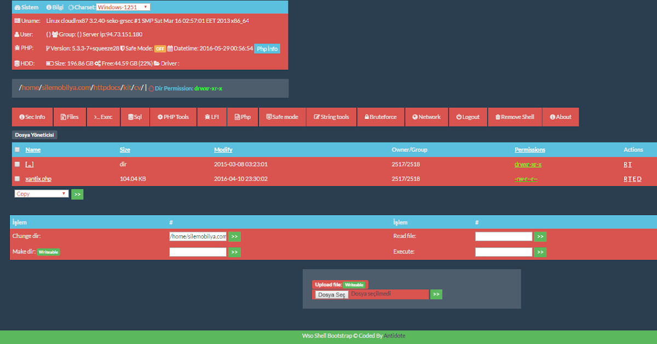Open the Network tools
The height and width of the screenshot is (344, 657).
426,116
